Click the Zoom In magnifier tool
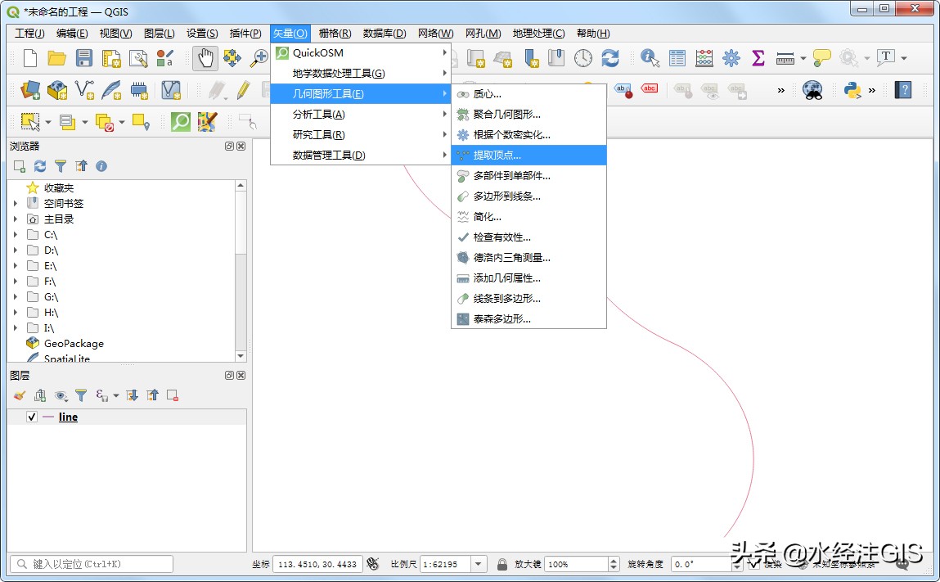940x582 pixels. [x=259, y=58]
